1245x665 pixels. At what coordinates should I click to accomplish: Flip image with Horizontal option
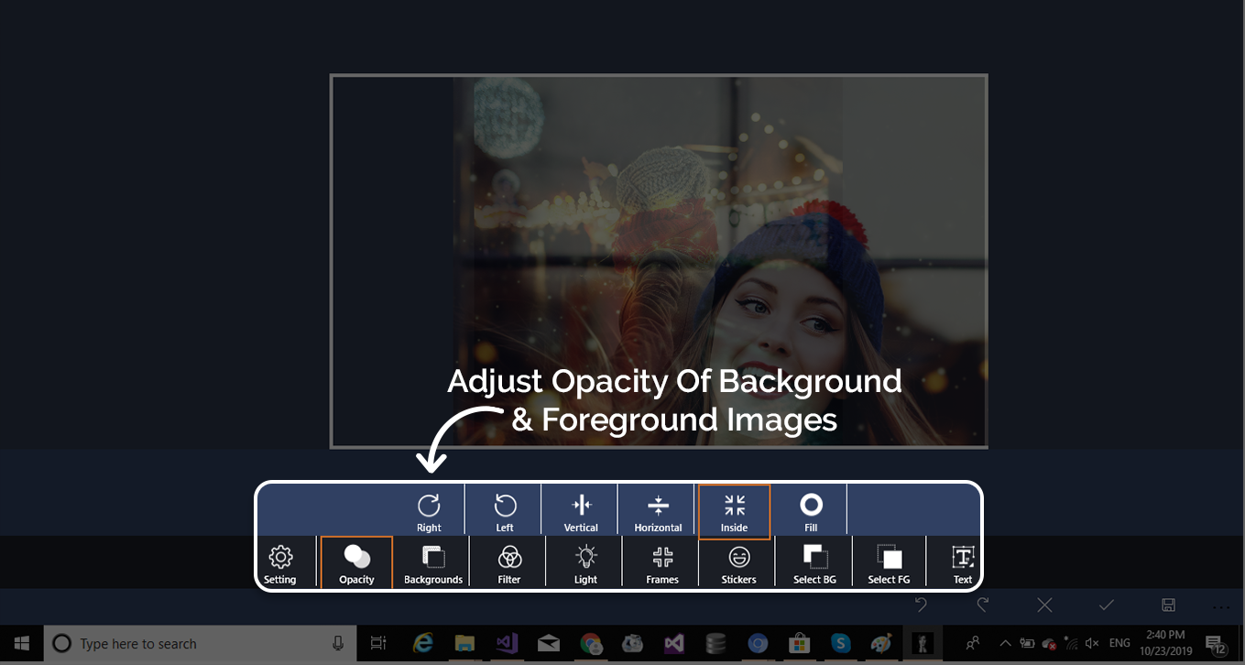[x=658, y=511]
